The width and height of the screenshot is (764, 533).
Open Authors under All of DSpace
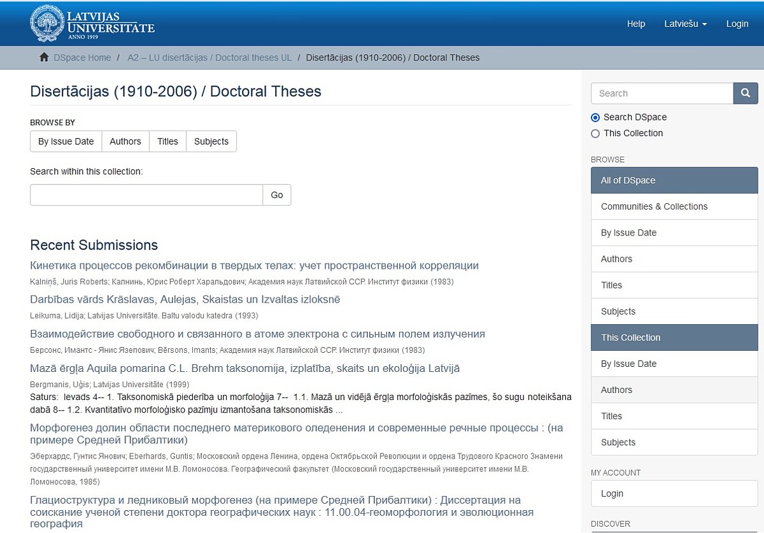(x=674, y=259)
